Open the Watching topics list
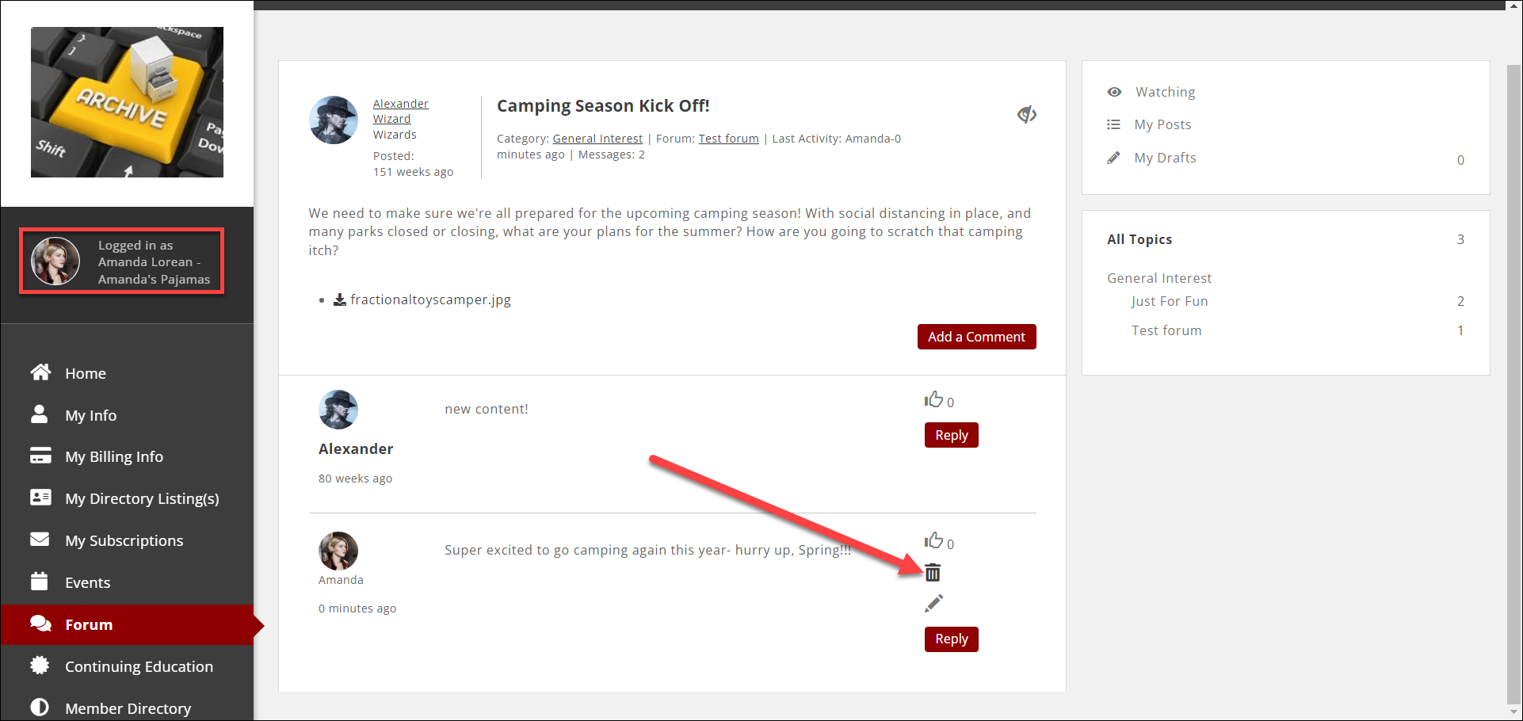 [1164, 92]
